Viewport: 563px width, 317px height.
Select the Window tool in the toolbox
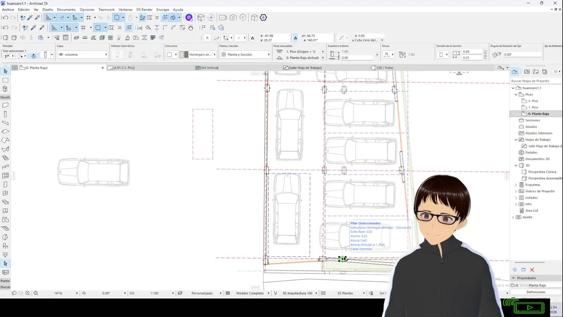(x=5, y=193)
